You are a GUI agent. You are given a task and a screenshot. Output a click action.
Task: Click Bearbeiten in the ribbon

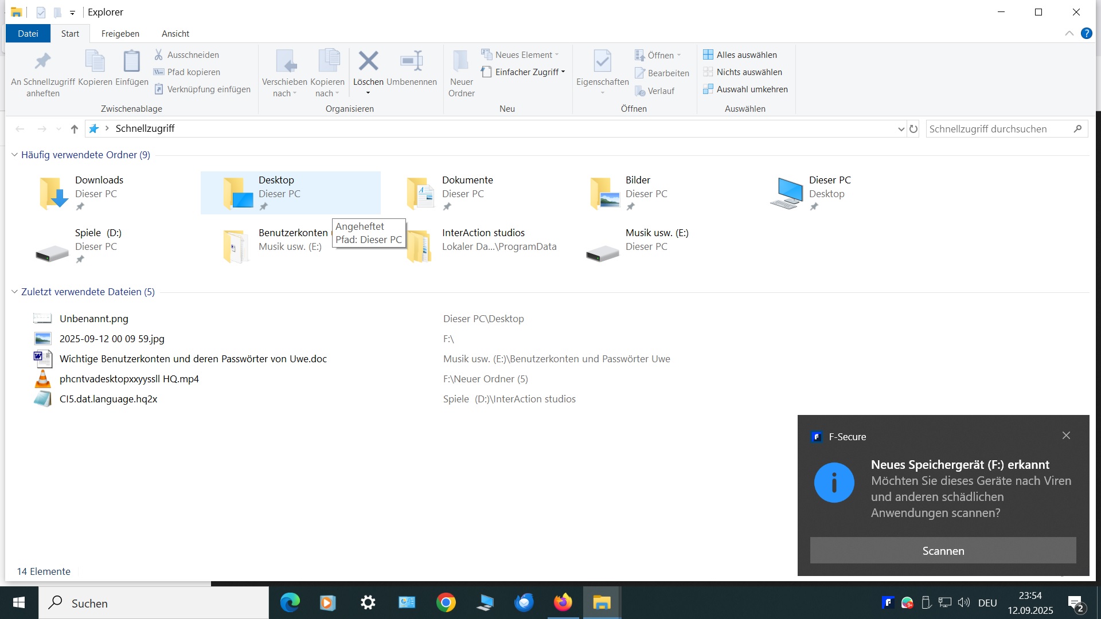click(x=662, y=73)
